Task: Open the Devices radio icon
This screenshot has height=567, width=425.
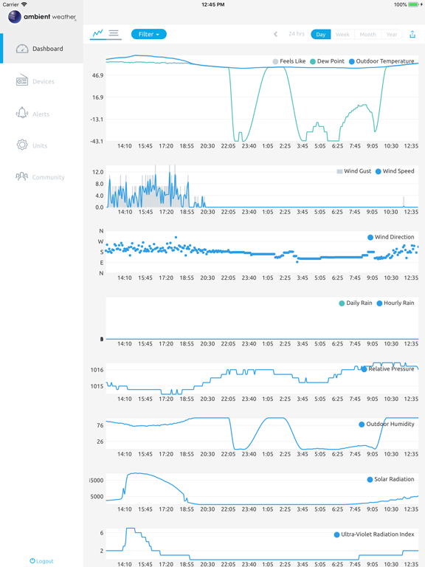Action: point(22,80)
